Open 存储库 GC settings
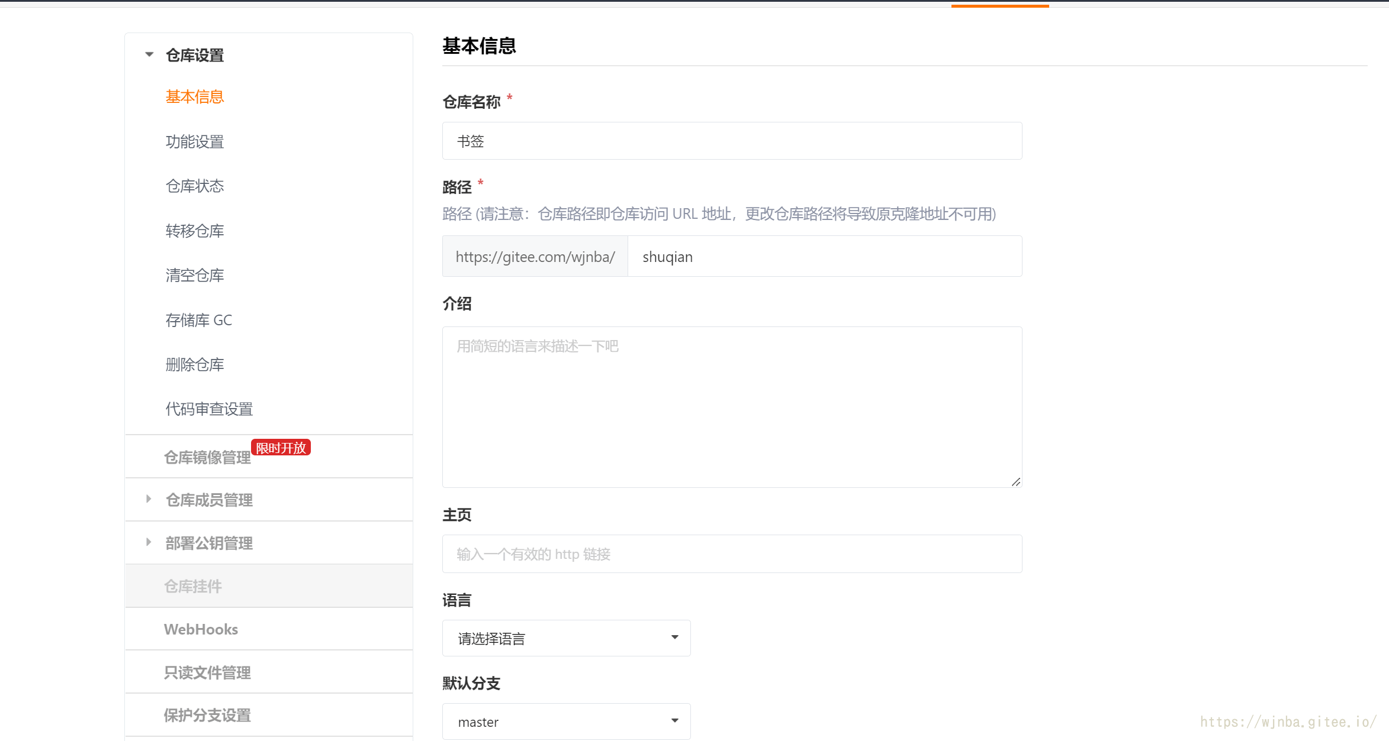Screen dimensions: 1389x741 (x=198, y=320)
